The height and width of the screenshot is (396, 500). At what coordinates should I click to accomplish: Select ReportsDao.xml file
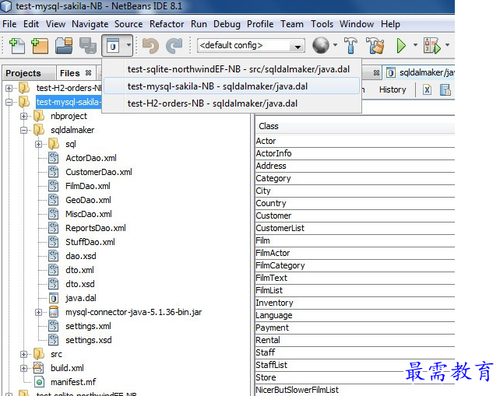pos(95,228)
